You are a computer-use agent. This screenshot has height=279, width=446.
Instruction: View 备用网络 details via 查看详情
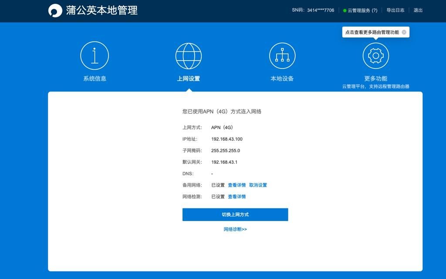pyautogui.click(x=237, y=185)
